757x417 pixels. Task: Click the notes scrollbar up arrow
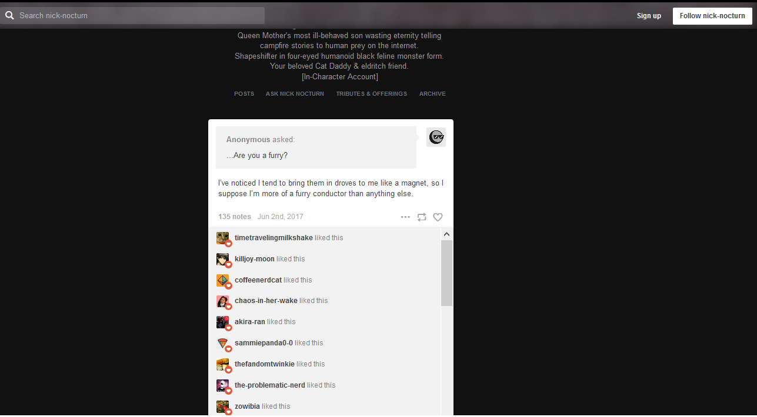point(446,234)
